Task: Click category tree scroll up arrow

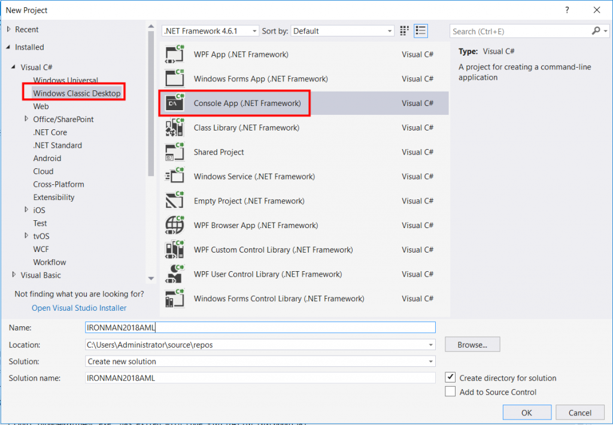Action: (151, 26)
